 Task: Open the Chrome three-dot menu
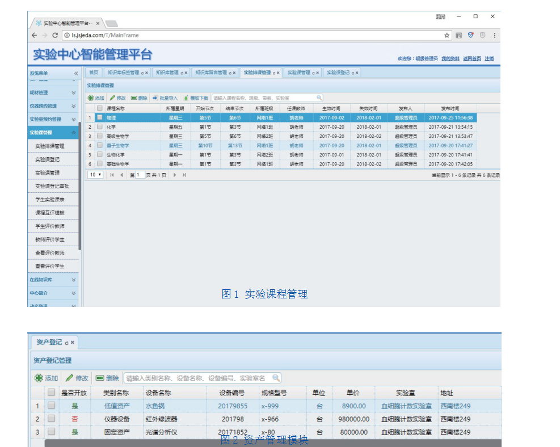pos(495,35)
